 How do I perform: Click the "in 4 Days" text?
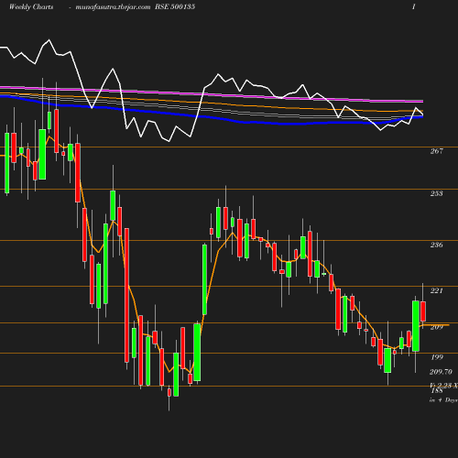pyautogui.click(x=443, y=400)
